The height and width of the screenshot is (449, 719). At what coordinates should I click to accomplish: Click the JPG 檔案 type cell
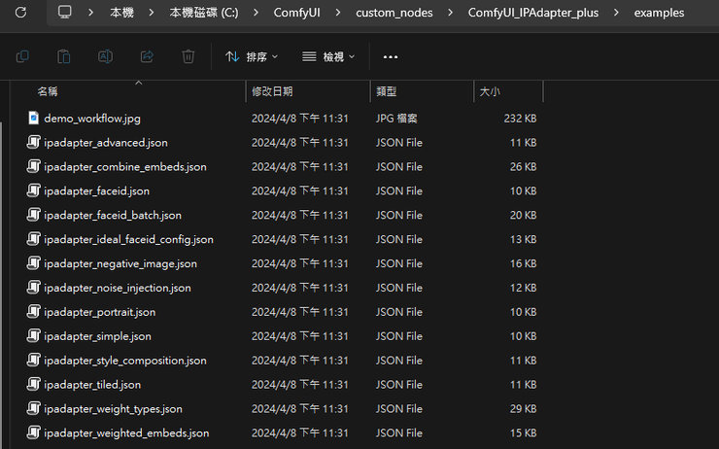point(396,119)
